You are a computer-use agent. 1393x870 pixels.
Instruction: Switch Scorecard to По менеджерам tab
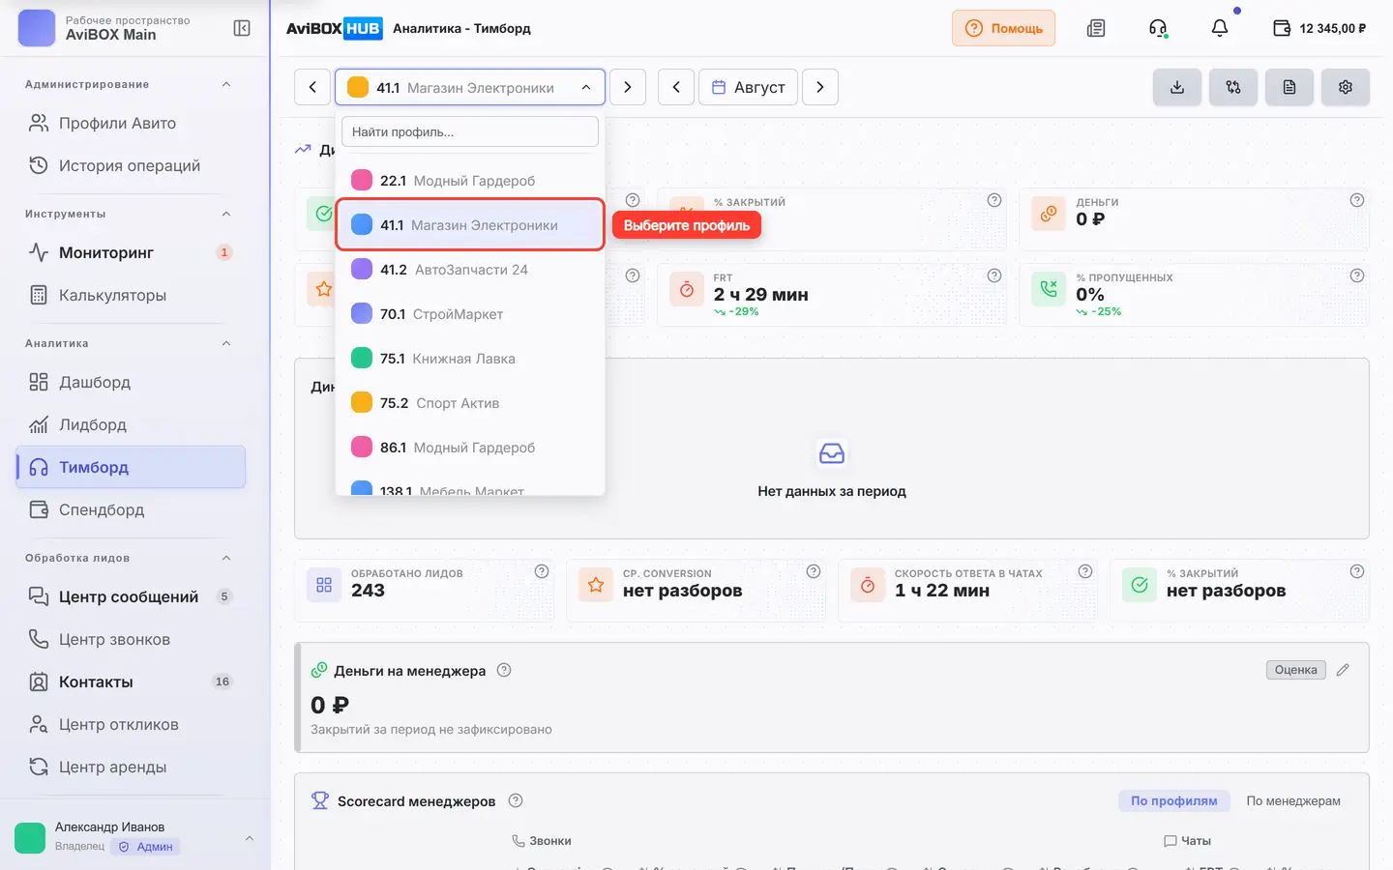[x=1293, y=800]
